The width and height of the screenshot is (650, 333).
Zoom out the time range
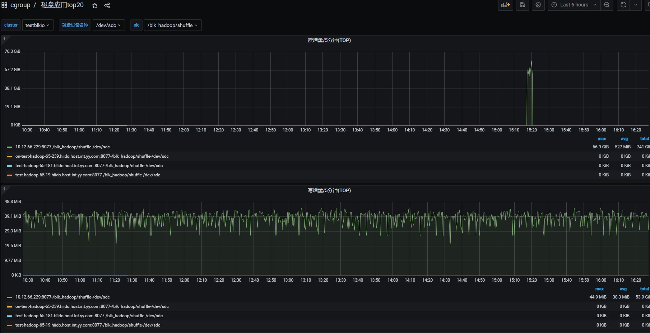(x=607, y=5)
